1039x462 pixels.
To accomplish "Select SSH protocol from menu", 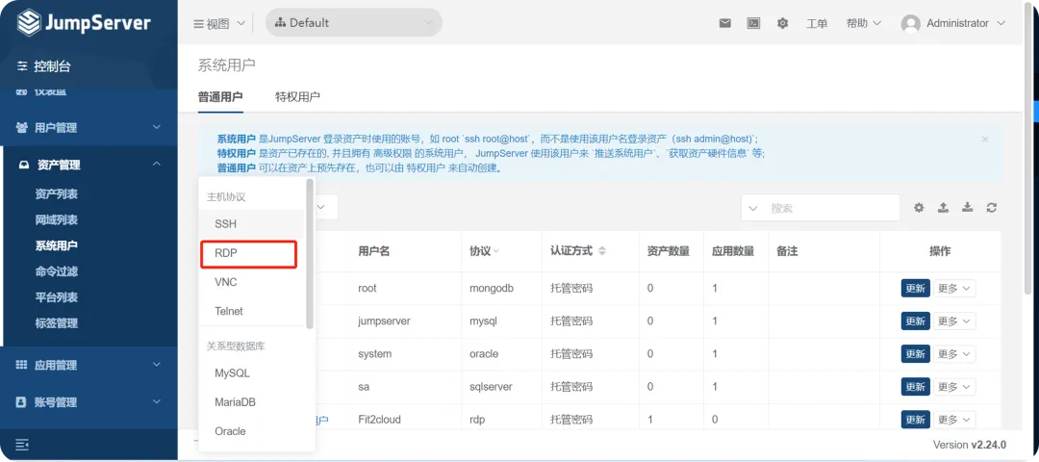I will pos(252,224).
